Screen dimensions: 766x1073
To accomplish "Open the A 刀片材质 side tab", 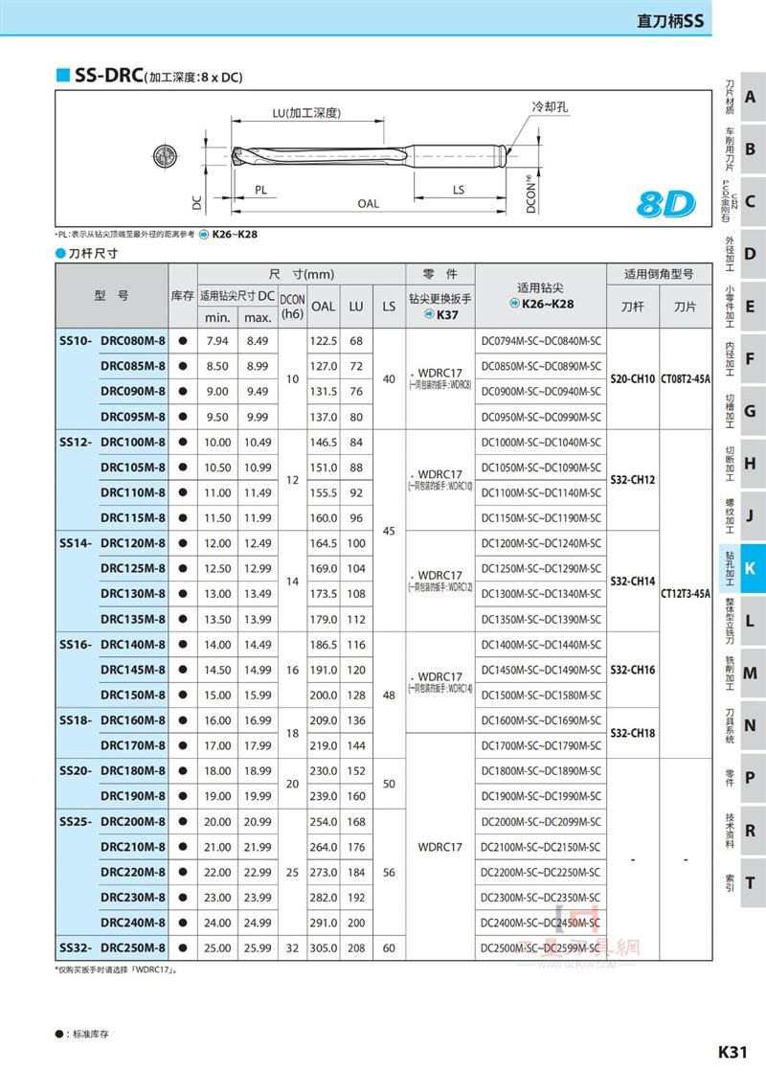I will tap(743, 97).
